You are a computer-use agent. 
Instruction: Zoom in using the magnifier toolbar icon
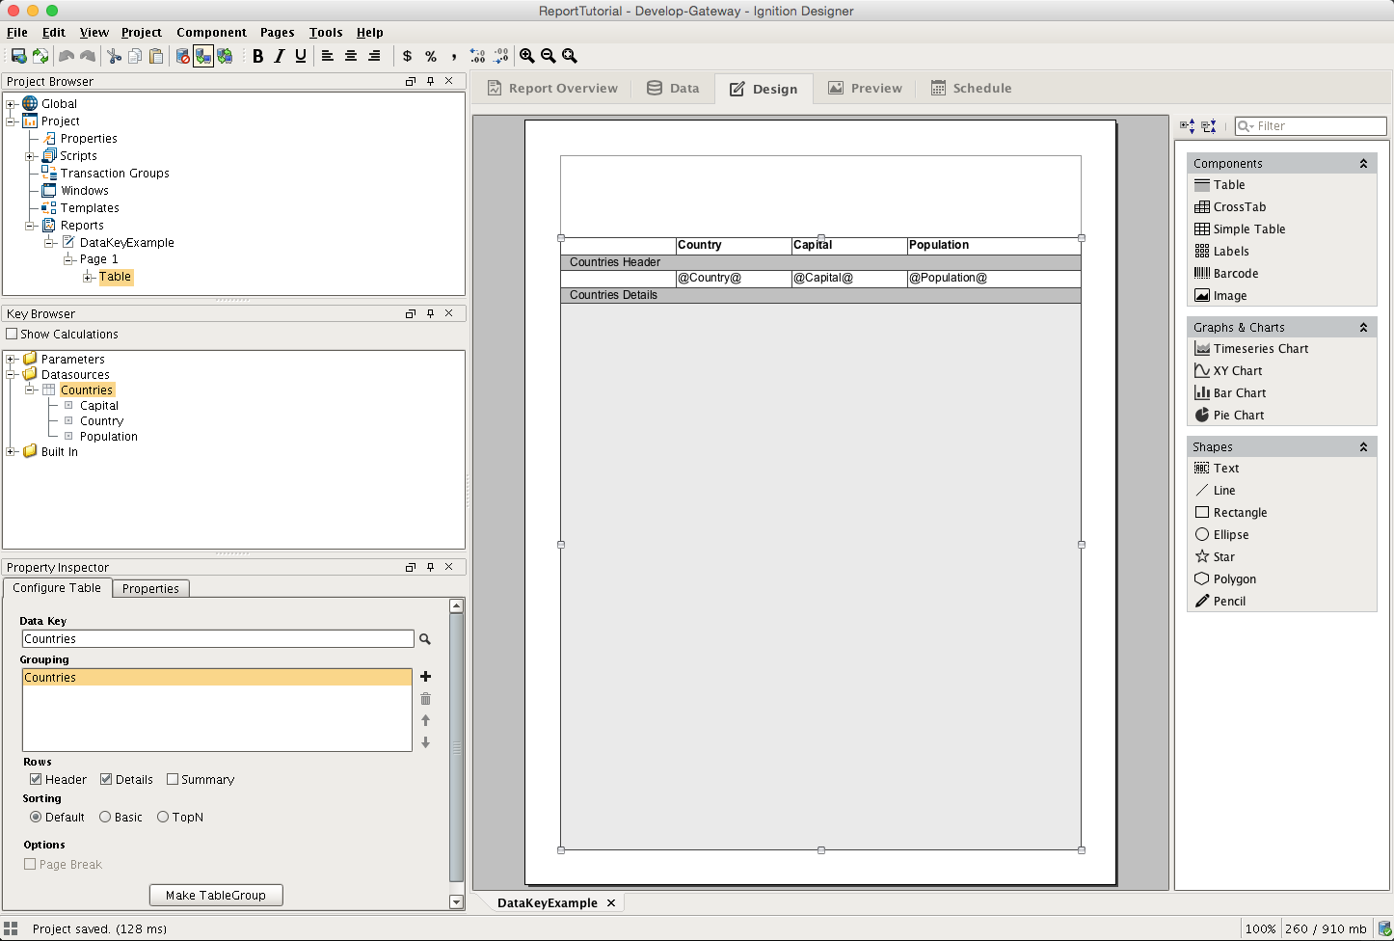click(x=527, y=56)
